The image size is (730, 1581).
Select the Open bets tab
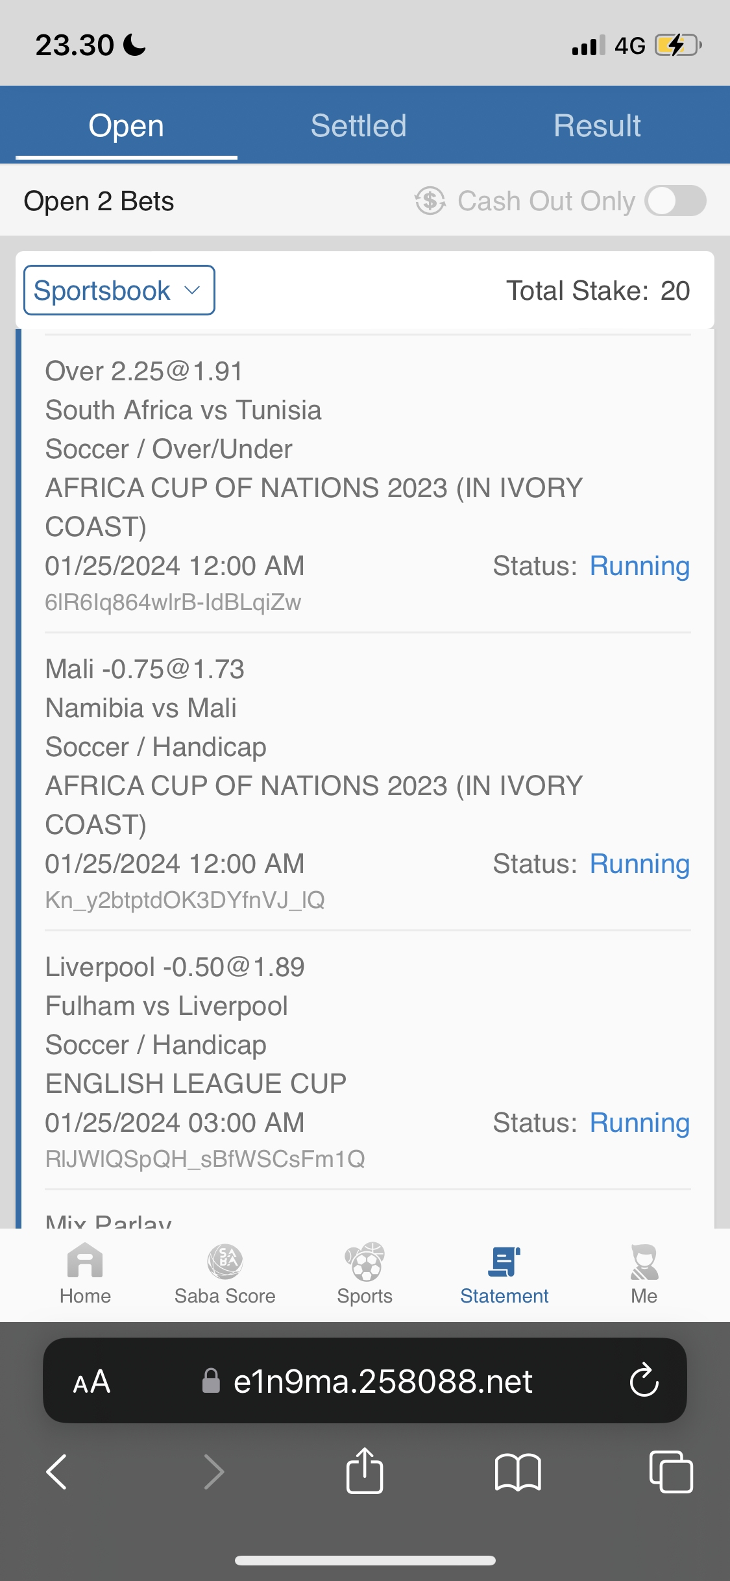[126, 125]
